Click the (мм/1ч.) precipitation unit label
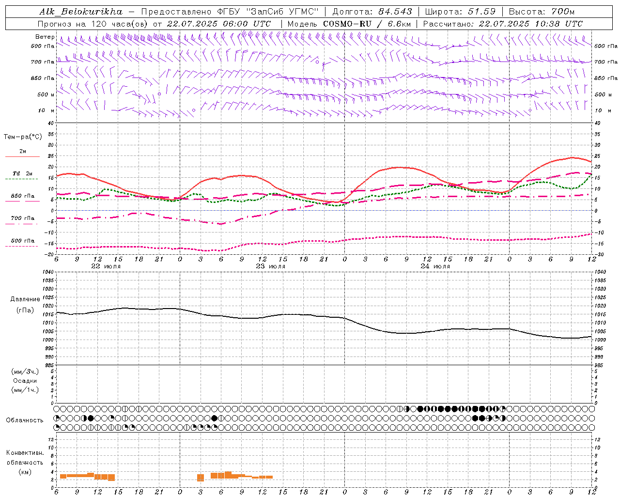Image resolution: width=620 pixels, height=496 pixels. pyautogui.click(x=25, y=390)
